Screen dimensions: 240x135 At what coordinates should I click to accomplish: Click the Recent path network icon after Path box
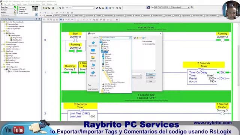192,7
